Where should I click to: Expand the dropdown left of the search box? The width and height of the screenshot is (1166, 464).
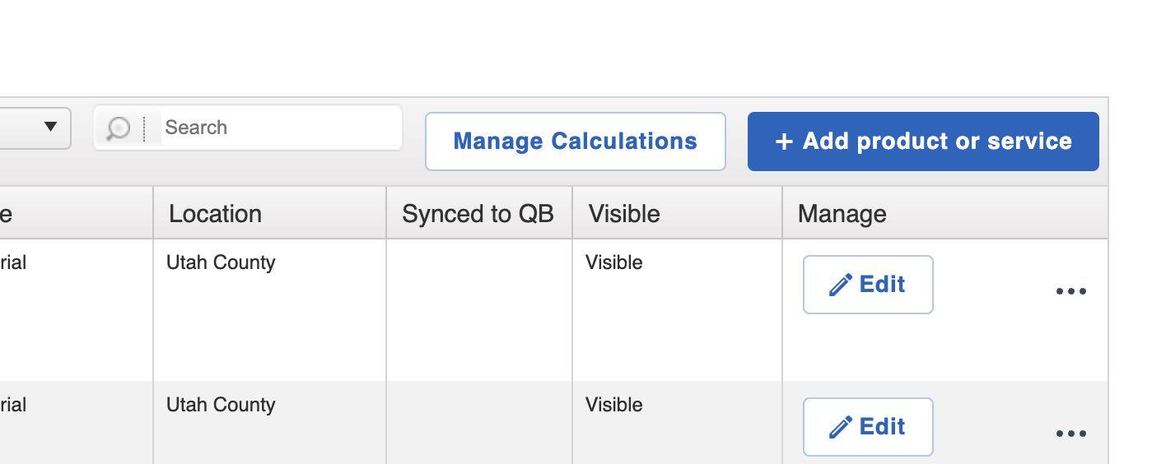pos(50,128)
